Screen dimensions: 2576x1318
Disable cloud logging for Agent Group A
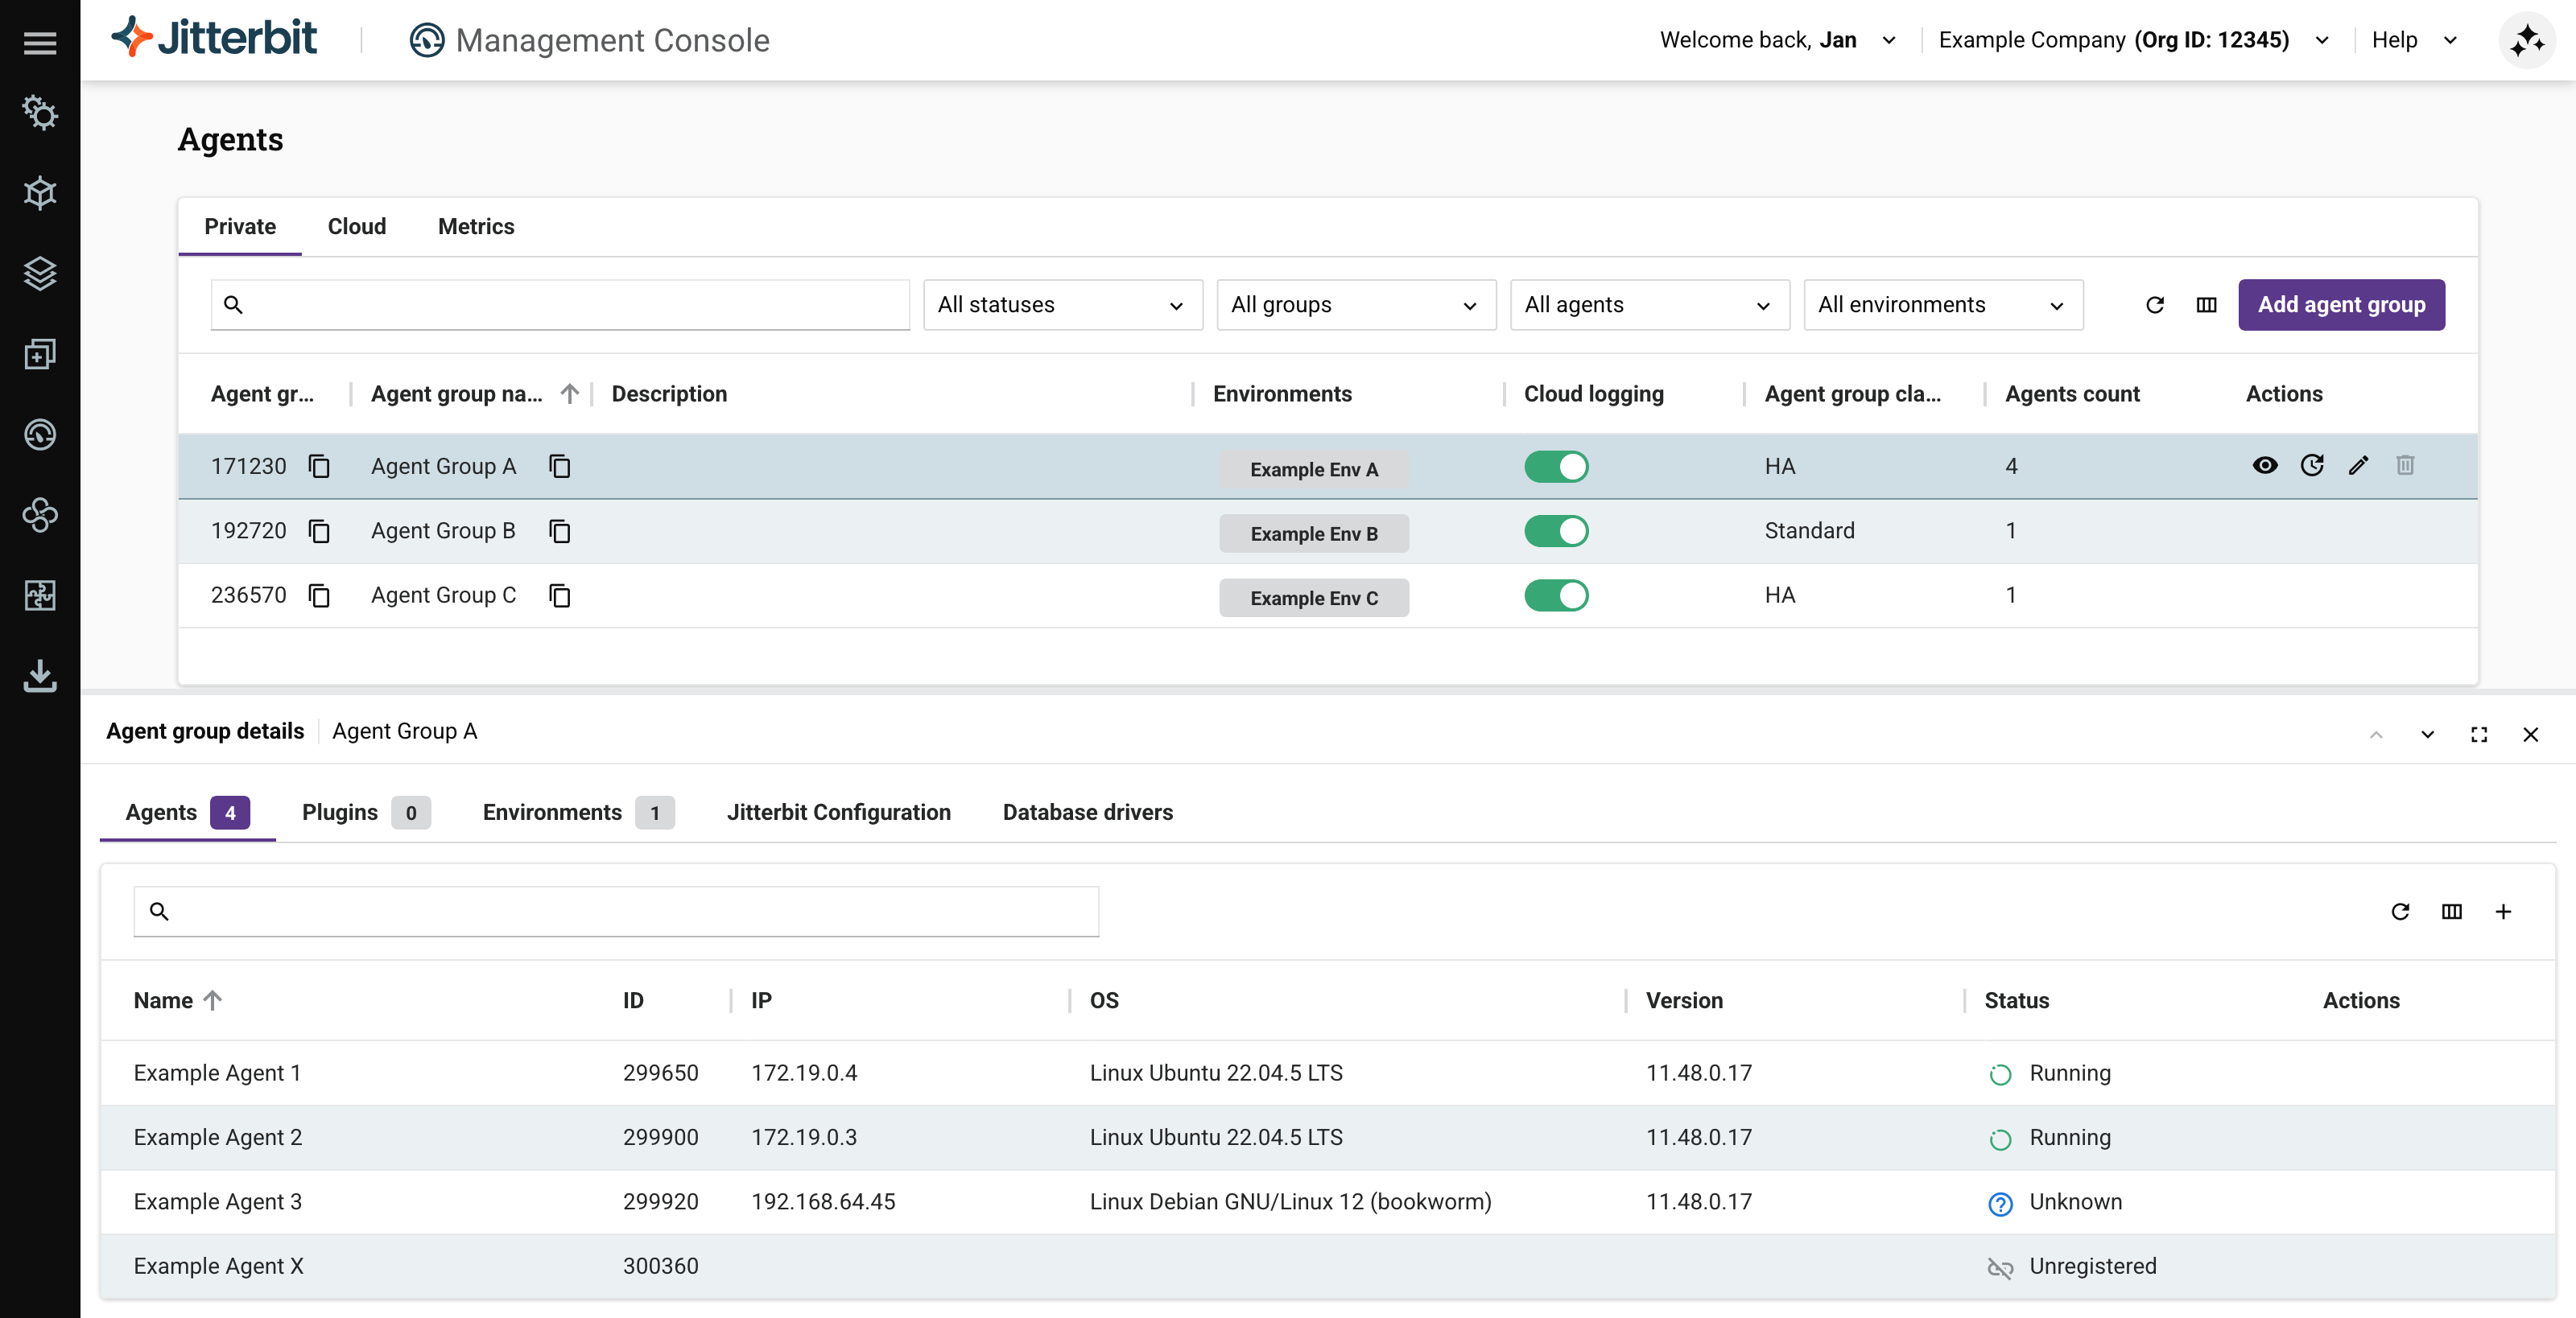tap(1556, 467)
